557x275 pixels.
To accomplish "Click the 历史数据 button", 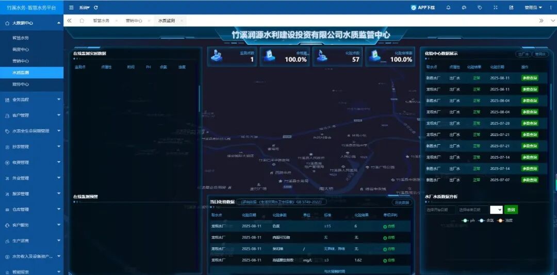I will 402,202.
